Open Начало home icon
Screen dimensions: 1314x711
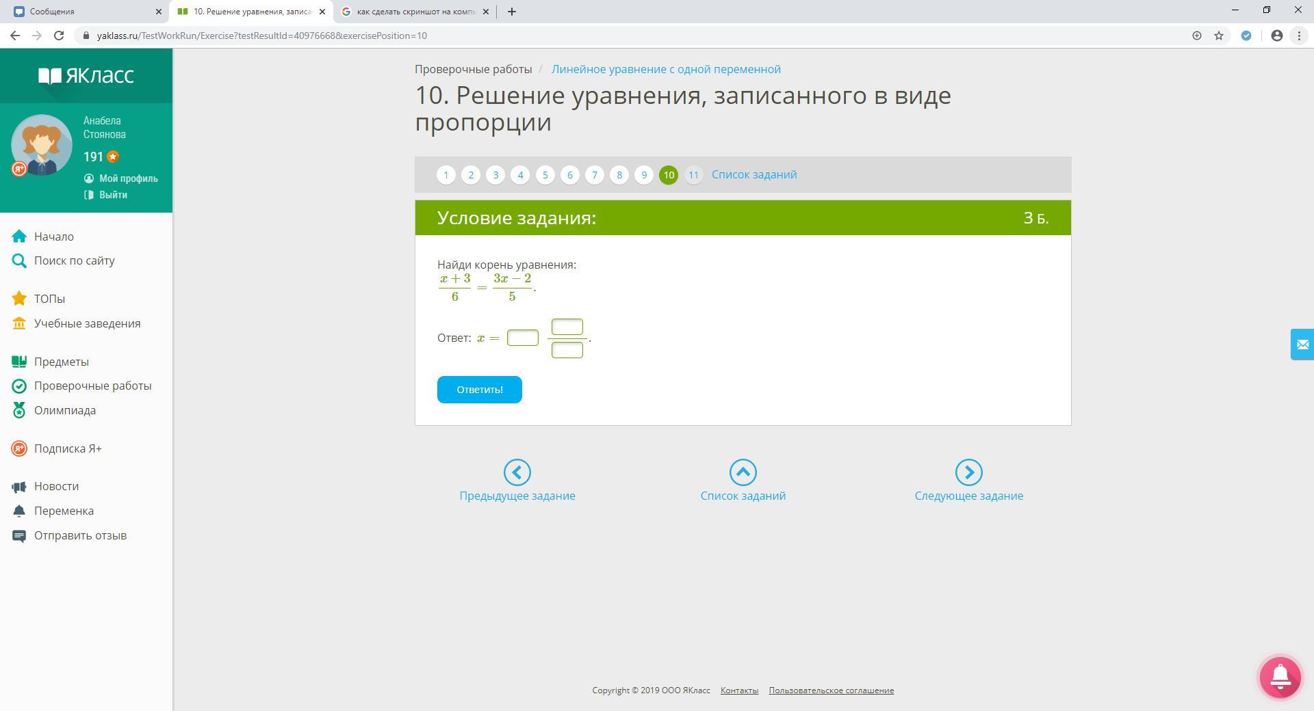coord(19,237)
